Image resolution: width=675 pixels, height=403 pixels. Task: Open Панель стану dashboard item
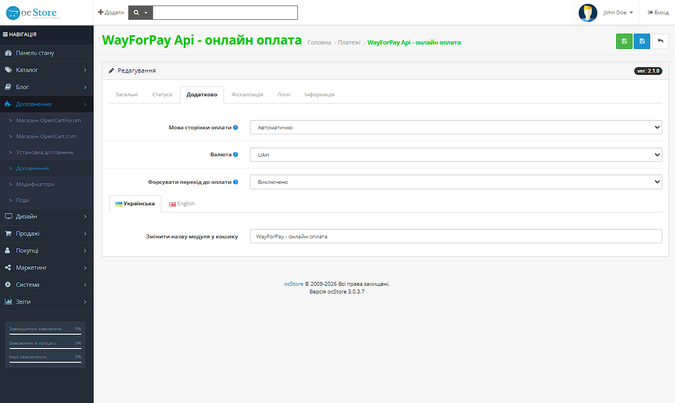47,53
